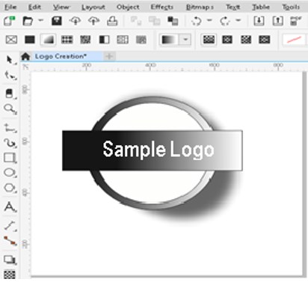The image size is (308, 282).
Task: Click the Open folder icon
Action: 28,21
